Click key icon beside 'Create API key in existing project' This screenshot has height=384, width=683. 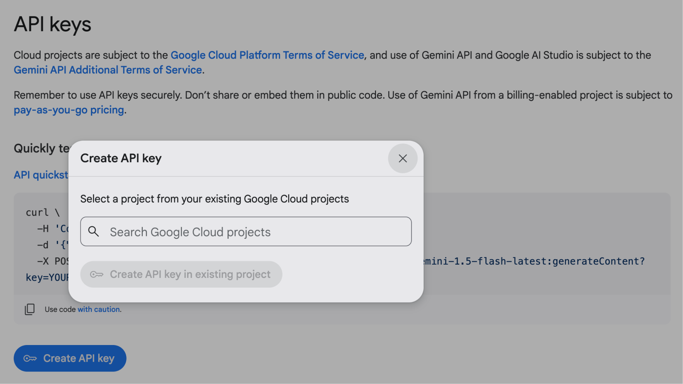click(97, 275)
